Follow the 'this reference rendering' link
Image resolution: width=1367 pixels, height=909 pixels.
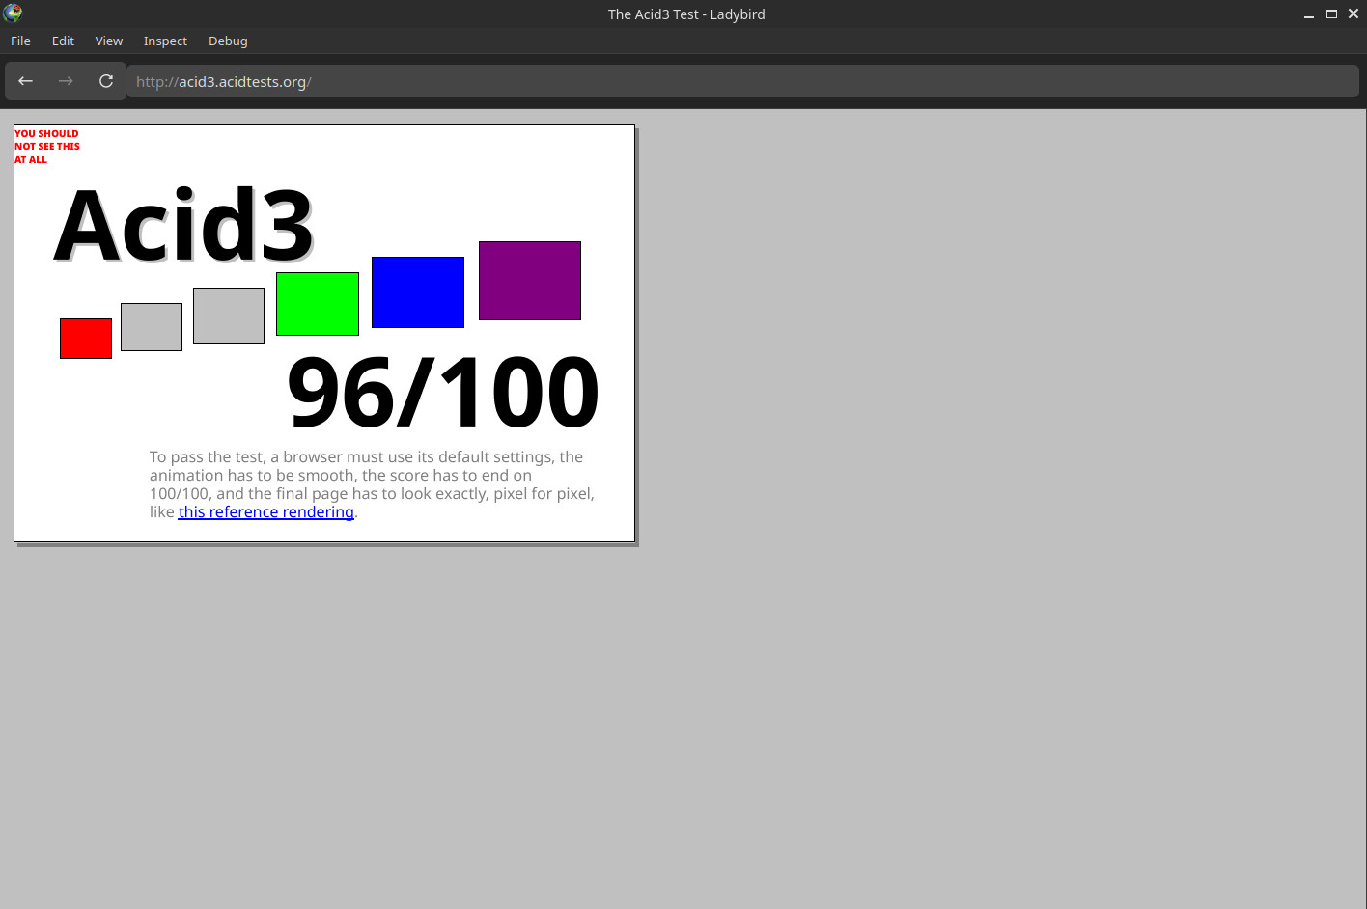tap(265, 512)
